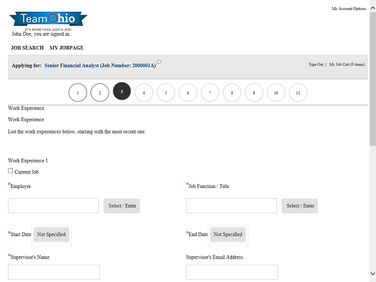Open My Job Cart (0 items)
The height and width of the screenshot is (282, 376).
pyautogui.click(x=347, y=64)
